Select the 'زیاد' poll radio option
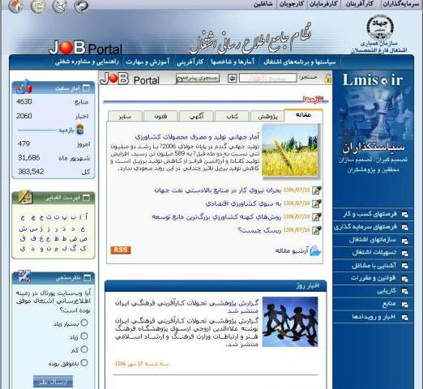This screenshot has width=423, height=389. coord(84,336)
